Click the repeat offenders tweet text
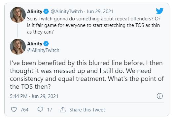 [93, 25]
